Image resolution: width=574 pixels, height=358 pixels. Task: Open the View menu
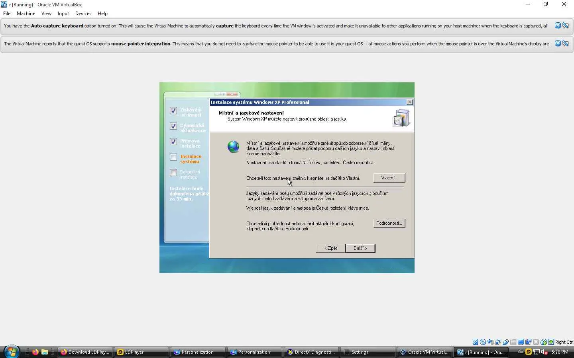(46, 14)
